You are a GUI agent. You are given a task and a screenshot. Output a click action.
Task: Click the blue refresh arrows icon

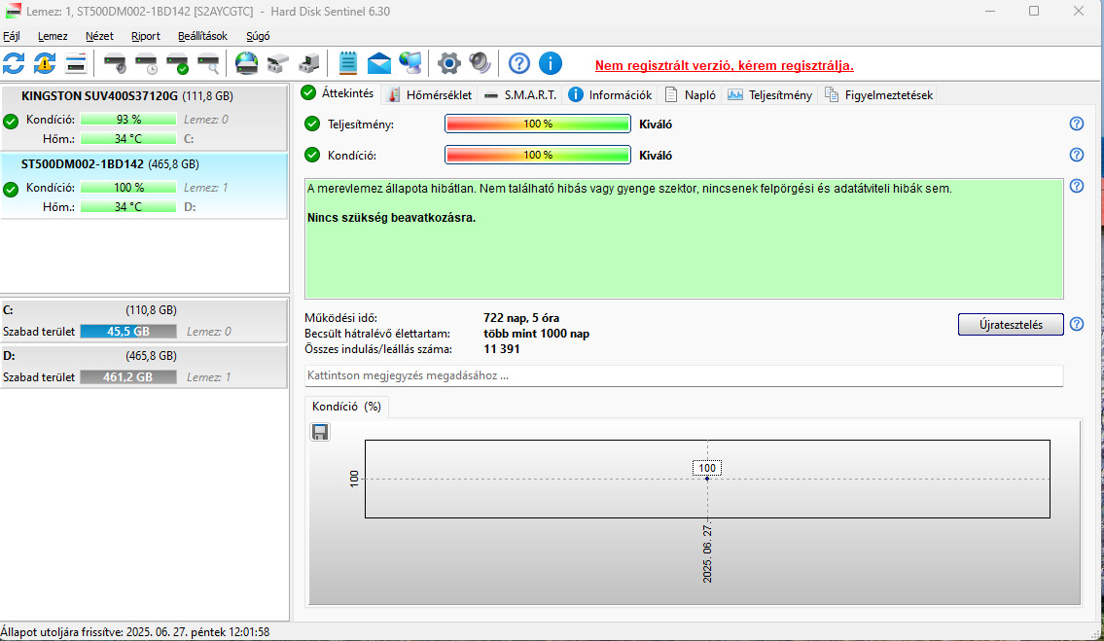tap(14, 64)
